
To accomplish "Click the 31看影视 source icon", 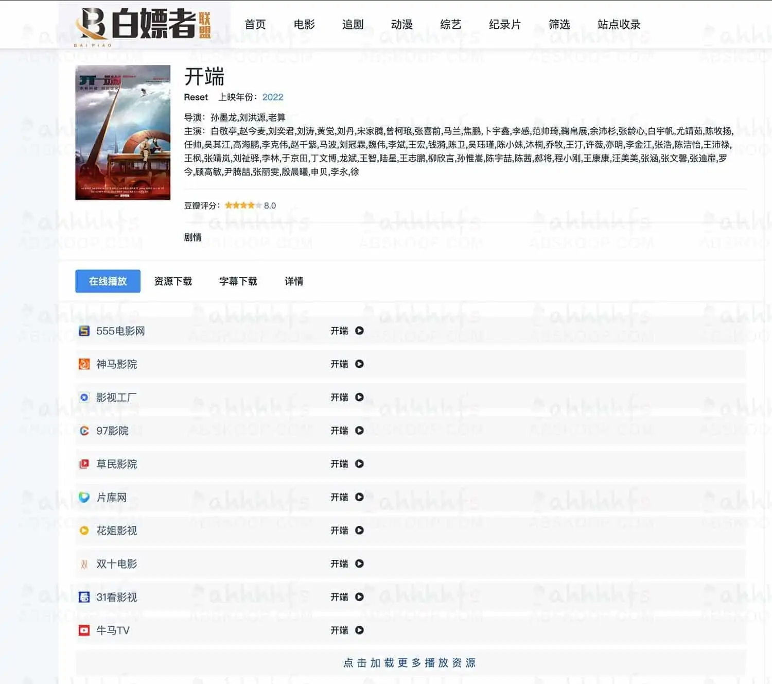I will 84,597.
